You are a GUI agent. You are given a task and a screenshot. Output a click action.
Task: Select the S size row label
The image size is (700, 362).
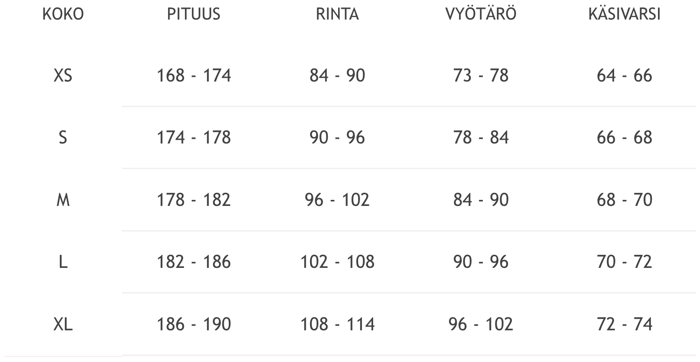(63, 138)
